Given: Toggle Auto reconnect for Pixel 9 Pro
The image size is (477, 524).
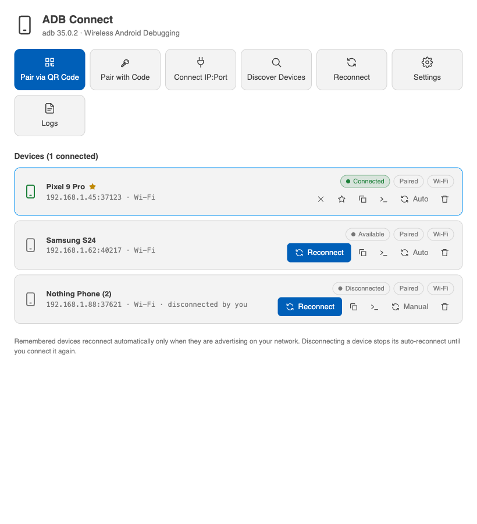Looking at the screenshot, I should [414, 199].
